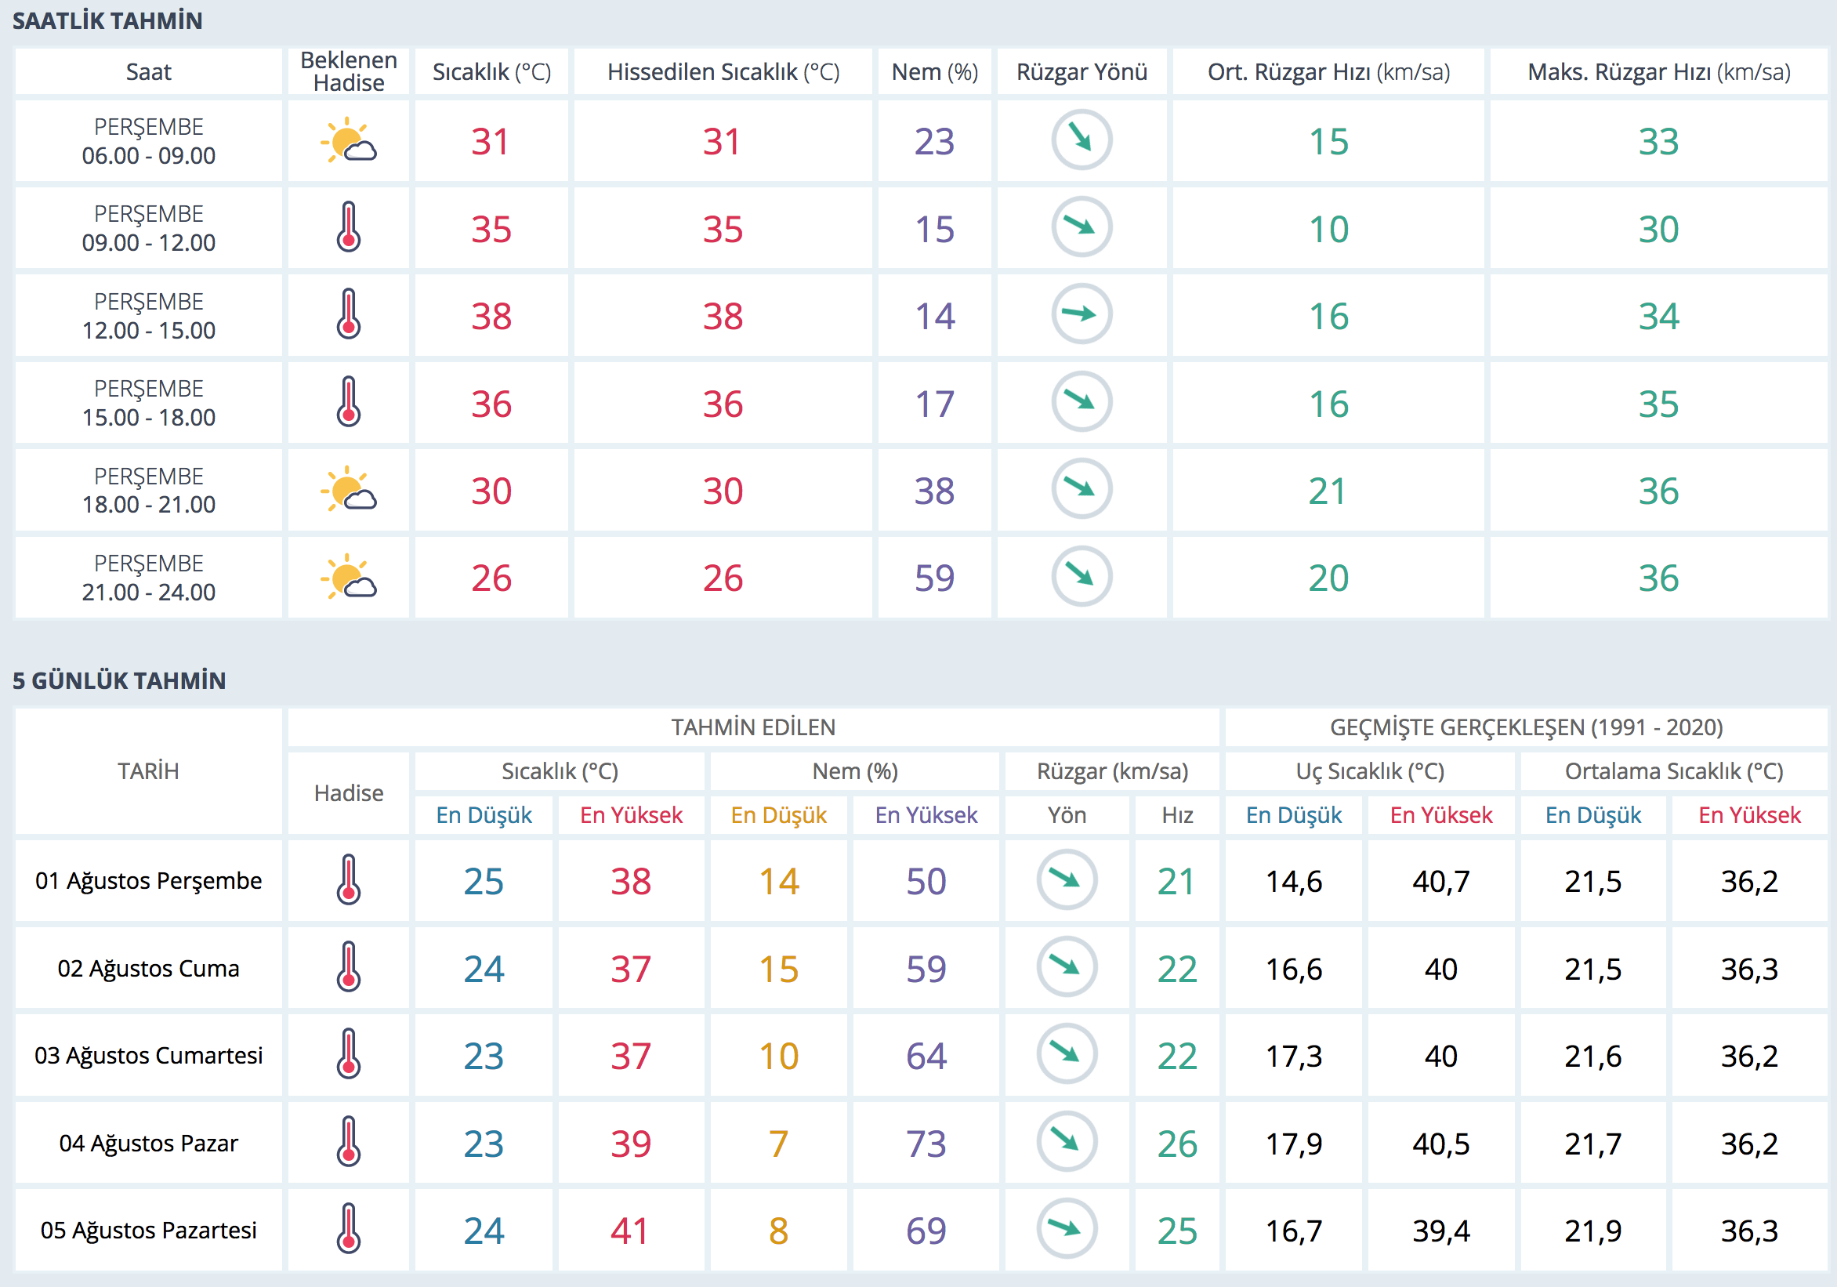Click the PERŞEMBE 12.00 - 15.00 time cell
Screen dimensions: 1837x1287
tap(149, 315)
